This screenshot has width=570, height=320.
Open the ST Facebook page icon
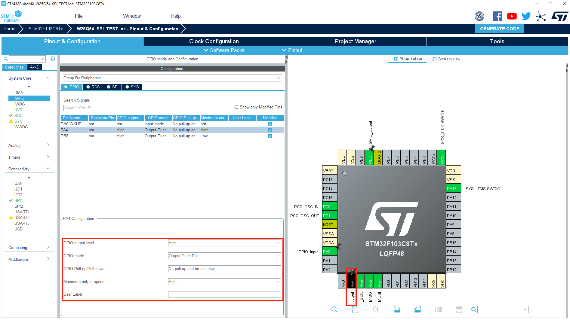coord(498,16)
